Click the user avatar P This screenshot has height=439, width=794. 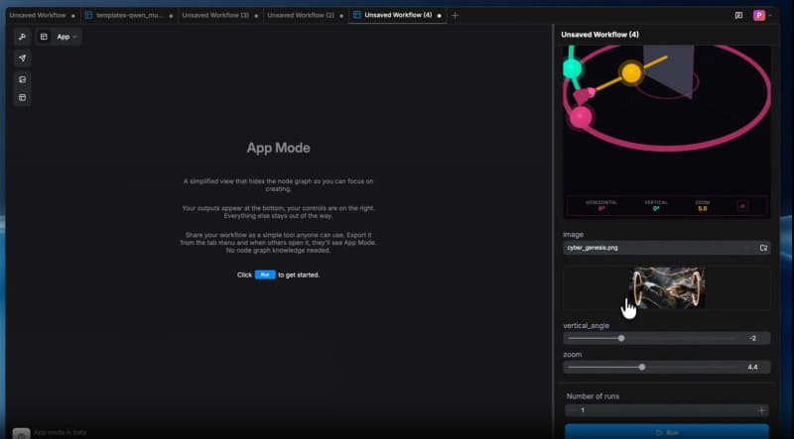click(758, 15)
